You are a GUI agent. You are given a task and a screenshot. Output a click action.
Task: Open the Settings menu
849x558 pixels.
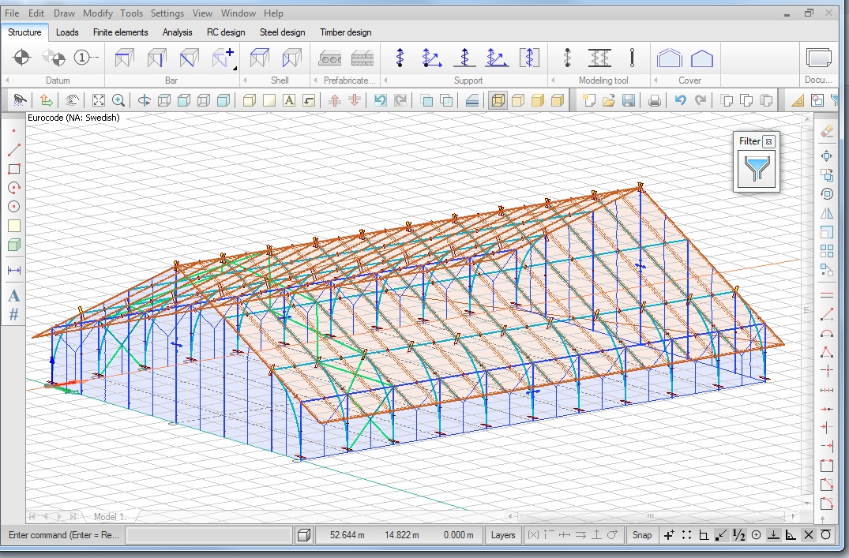167,13
